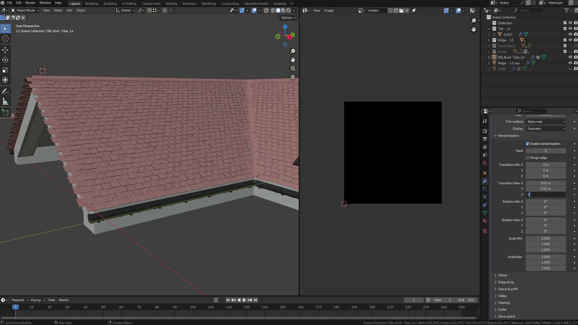578x325 pixels.
Task: Open the Object Mode dropdown
Action: pos(25,11)
